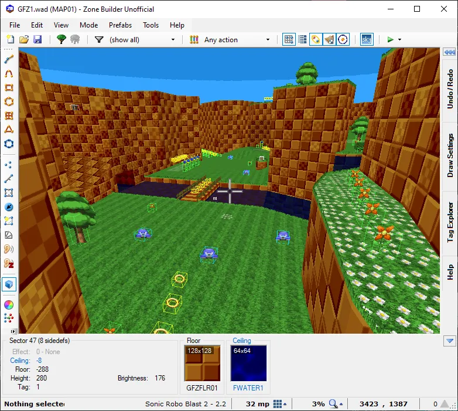Open the Tag Explorer side tab
This screenshot has width=458, height=411.
click(450, 223)
